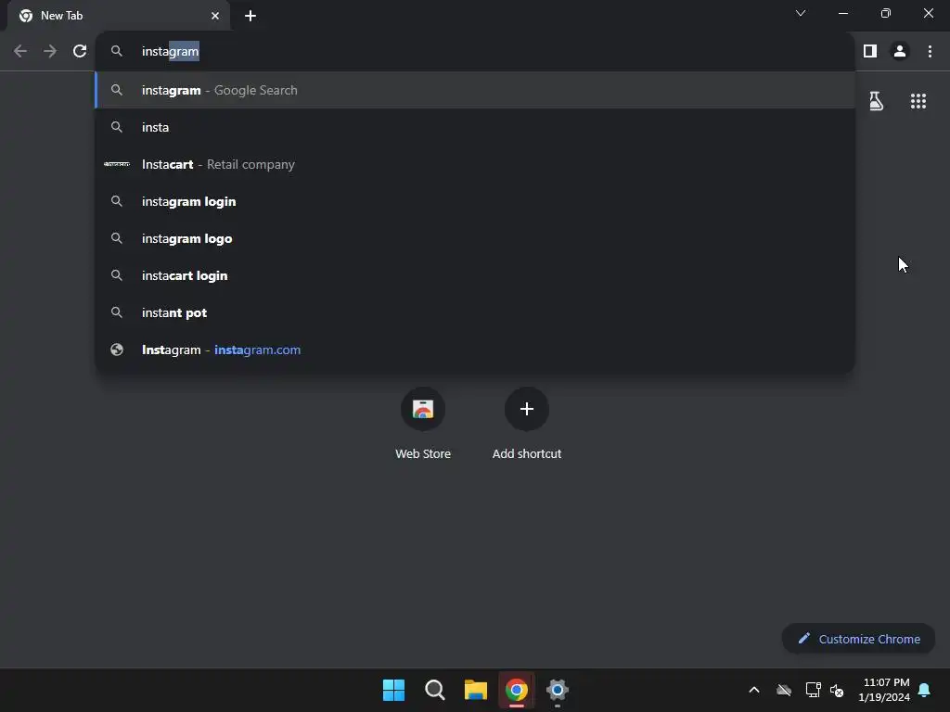Viewport: 950px width, 712px height.
Task: Open Chrome Labs flask icon
Action: tap(876, 101)
